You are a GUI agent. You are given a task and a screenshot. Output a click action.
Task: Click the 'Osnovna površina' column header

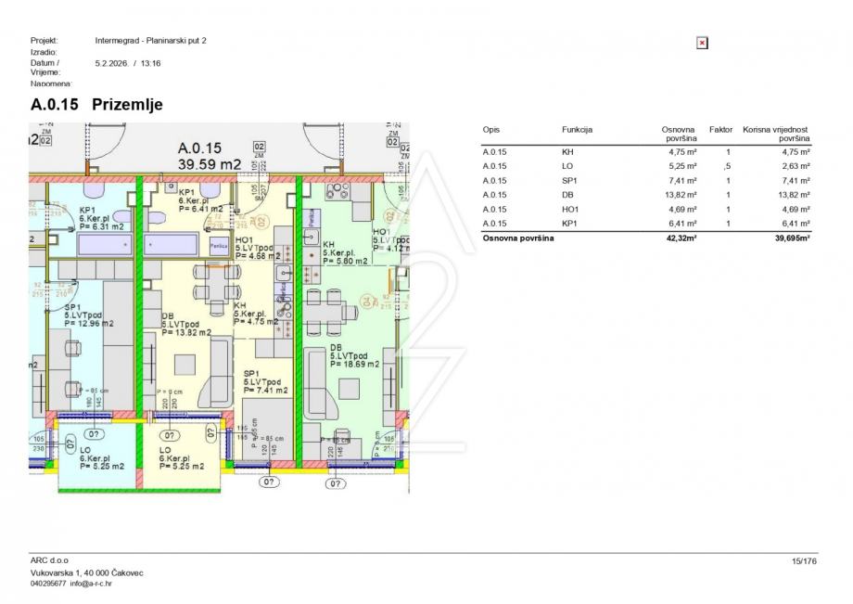[679, 134]
